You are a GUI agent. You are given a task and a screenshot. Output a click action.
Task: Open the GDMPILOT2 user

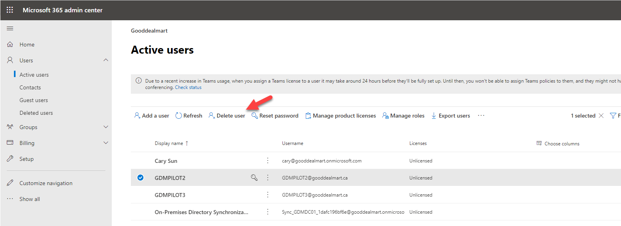pos(170,178)
